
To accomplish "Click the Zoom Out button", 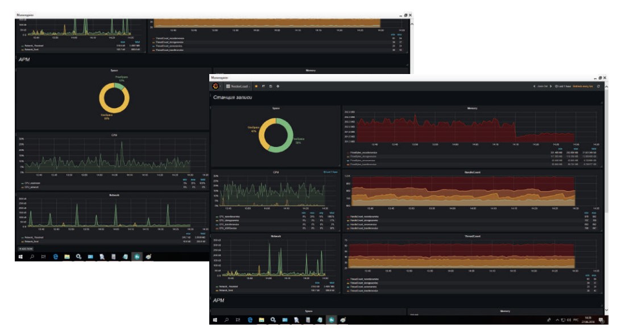I will [x=543, y=86].
